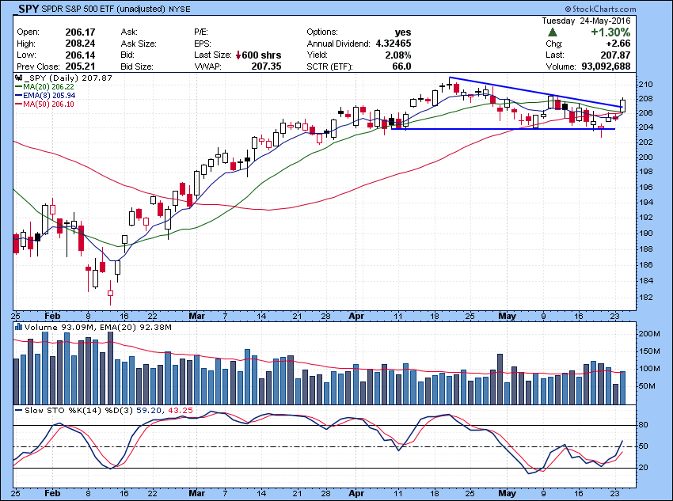Click the 80 level label on stochastic axis
This screenshot has height=501, width=673.
644,425
